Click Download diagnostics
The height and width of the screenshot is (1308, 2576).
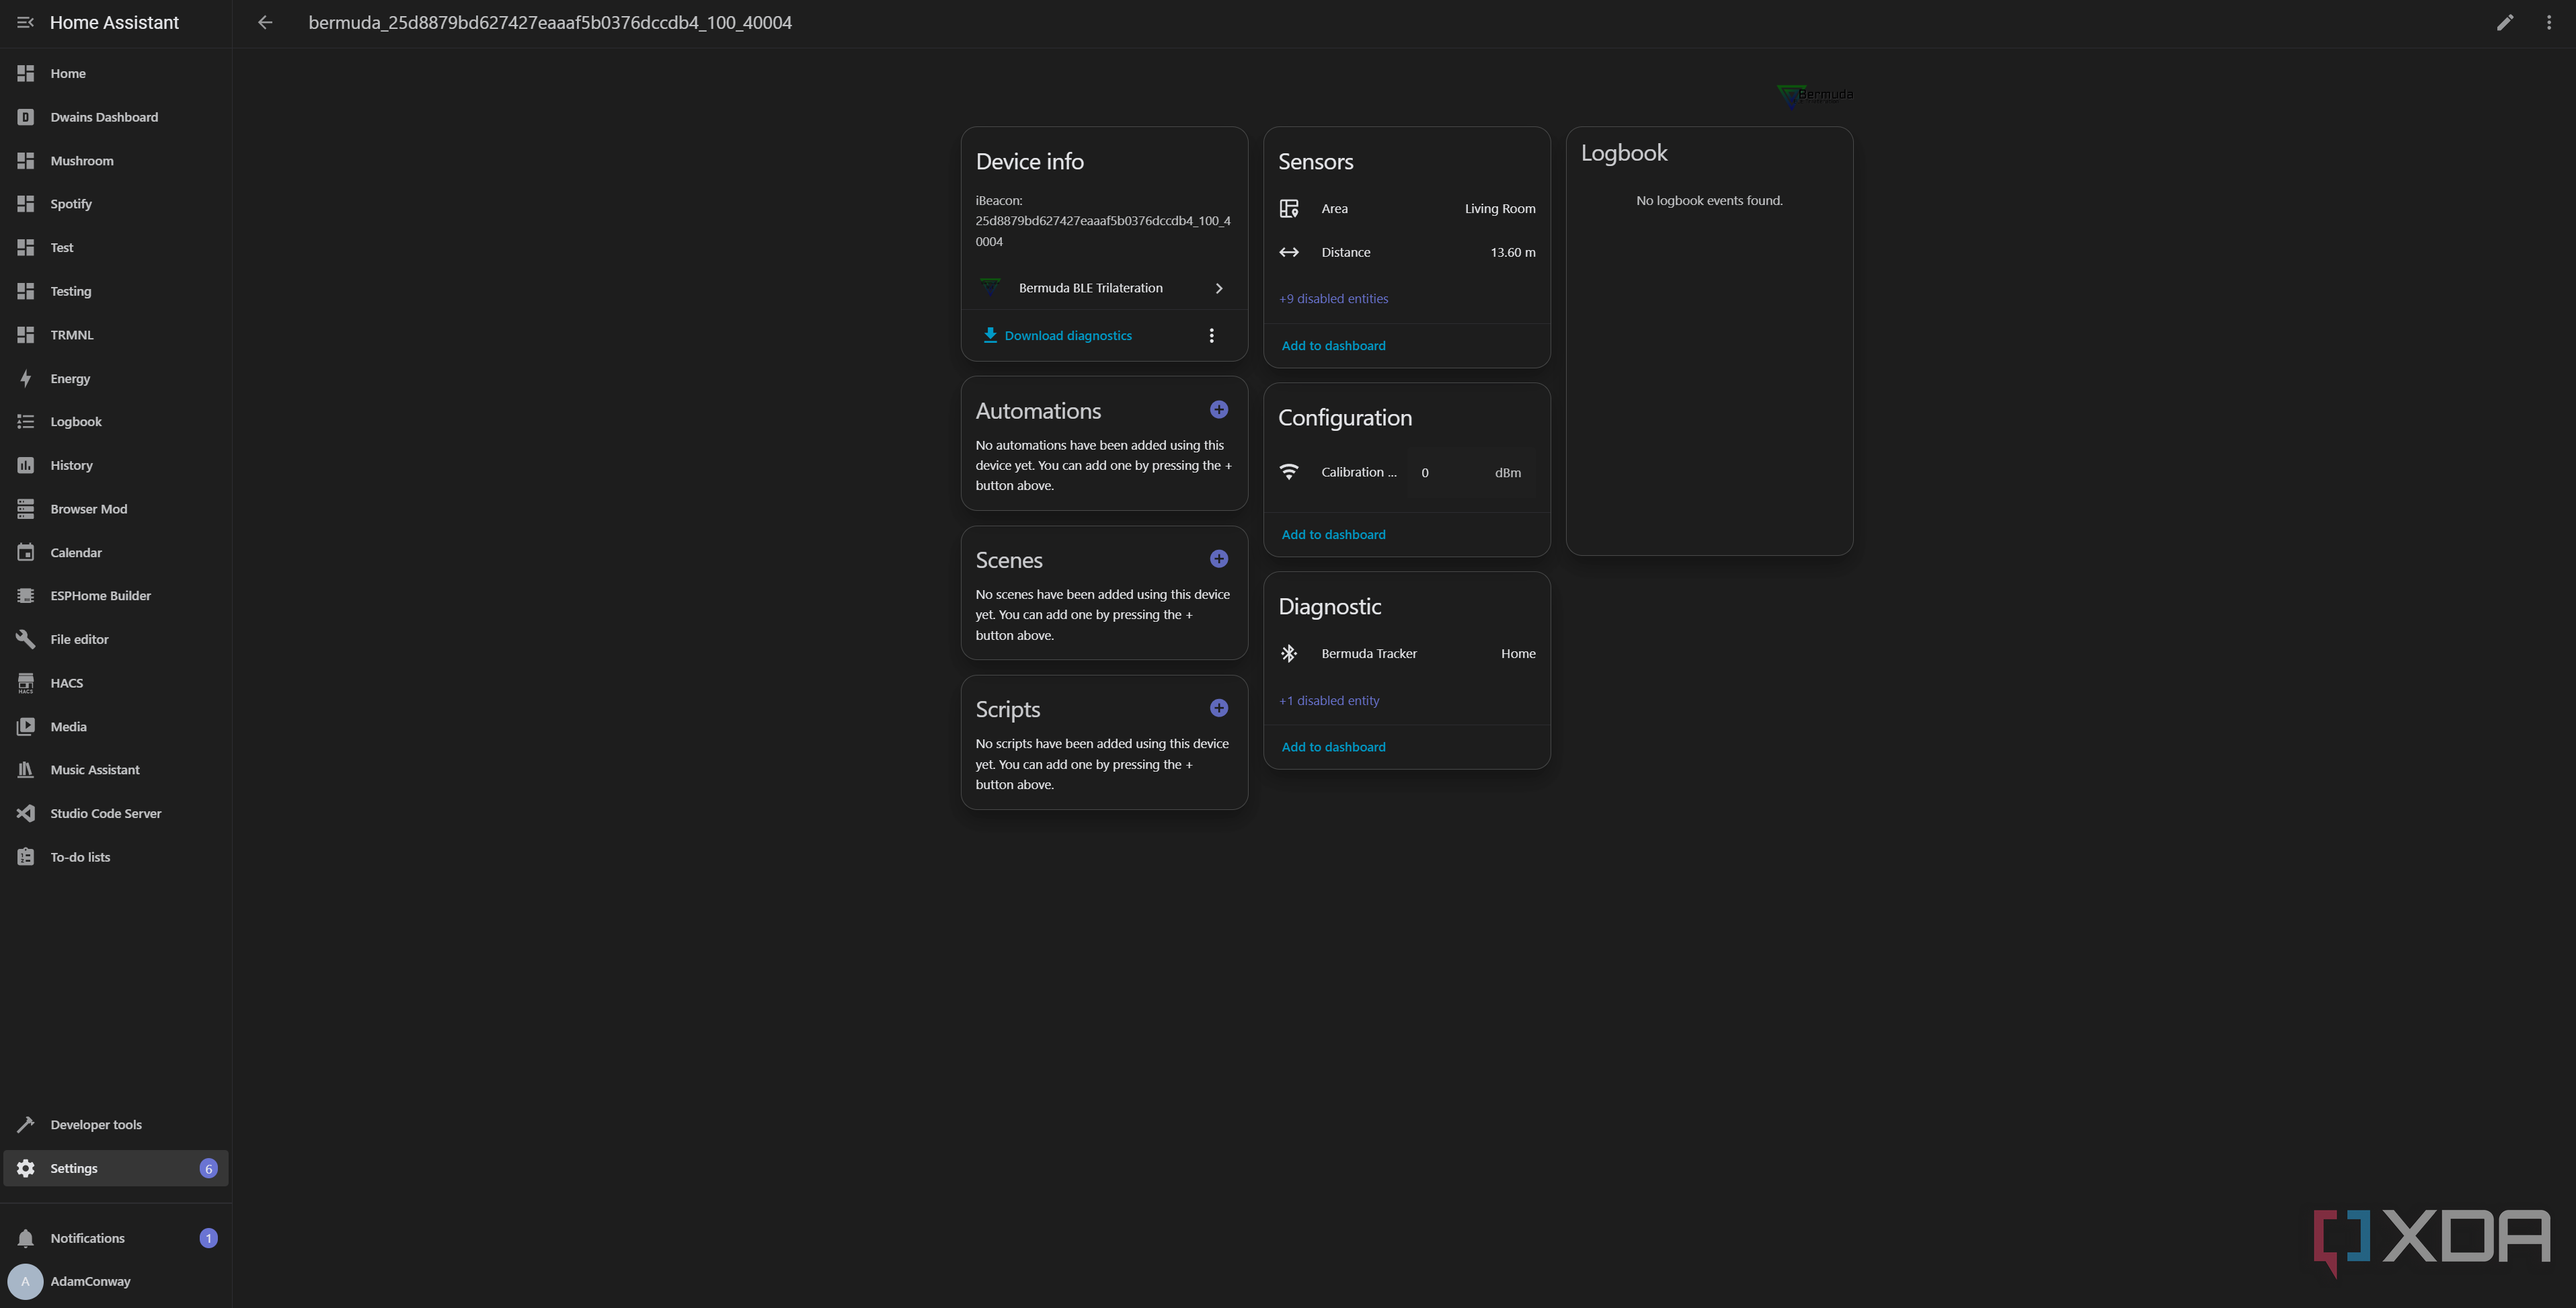[1057, 336]
